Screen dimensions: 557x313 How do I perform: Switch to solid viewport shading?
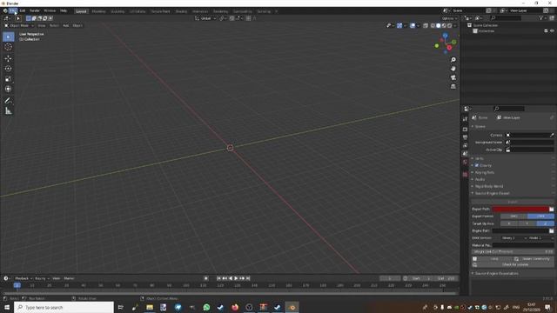pos(439,25)
